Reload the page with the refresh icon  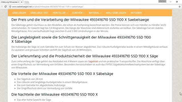pos(5,7)
